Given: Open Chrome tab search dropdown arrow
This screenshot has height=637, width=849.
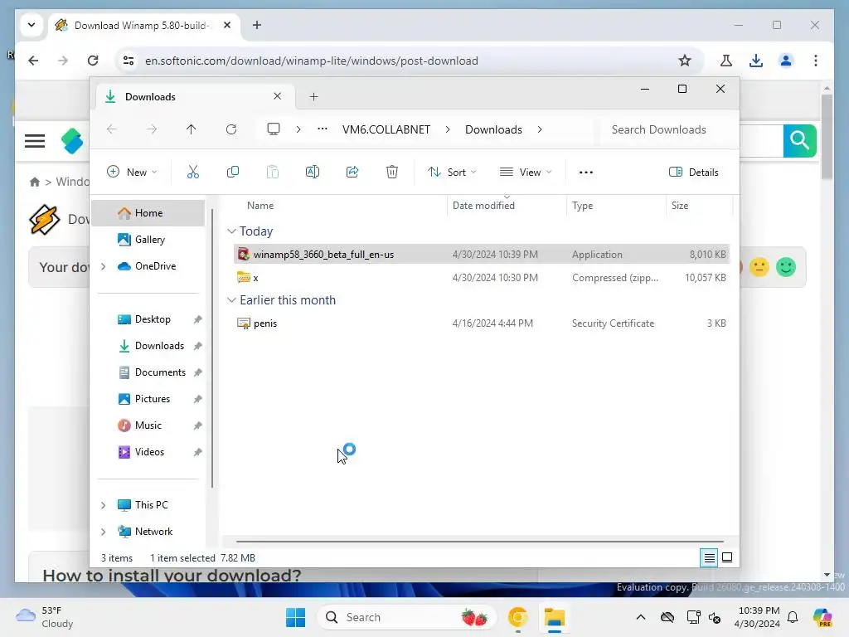Looking at the screenshot, I should point(32,25).
